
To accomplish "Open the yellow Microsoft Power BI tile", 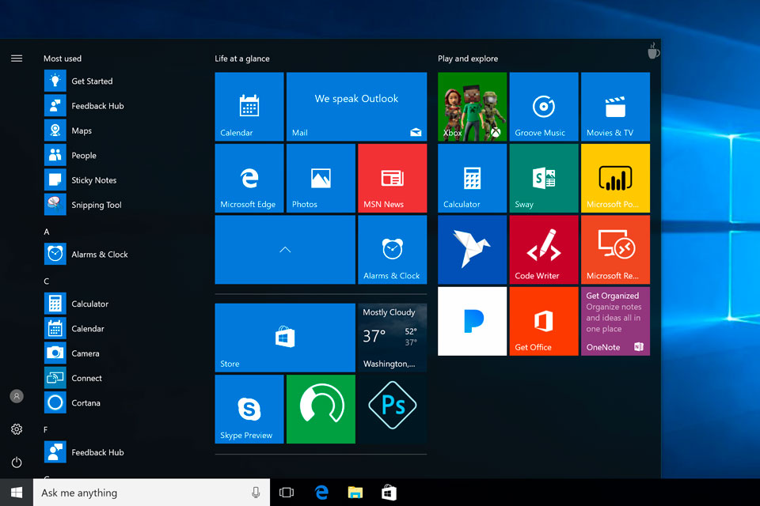I will 616,178.
